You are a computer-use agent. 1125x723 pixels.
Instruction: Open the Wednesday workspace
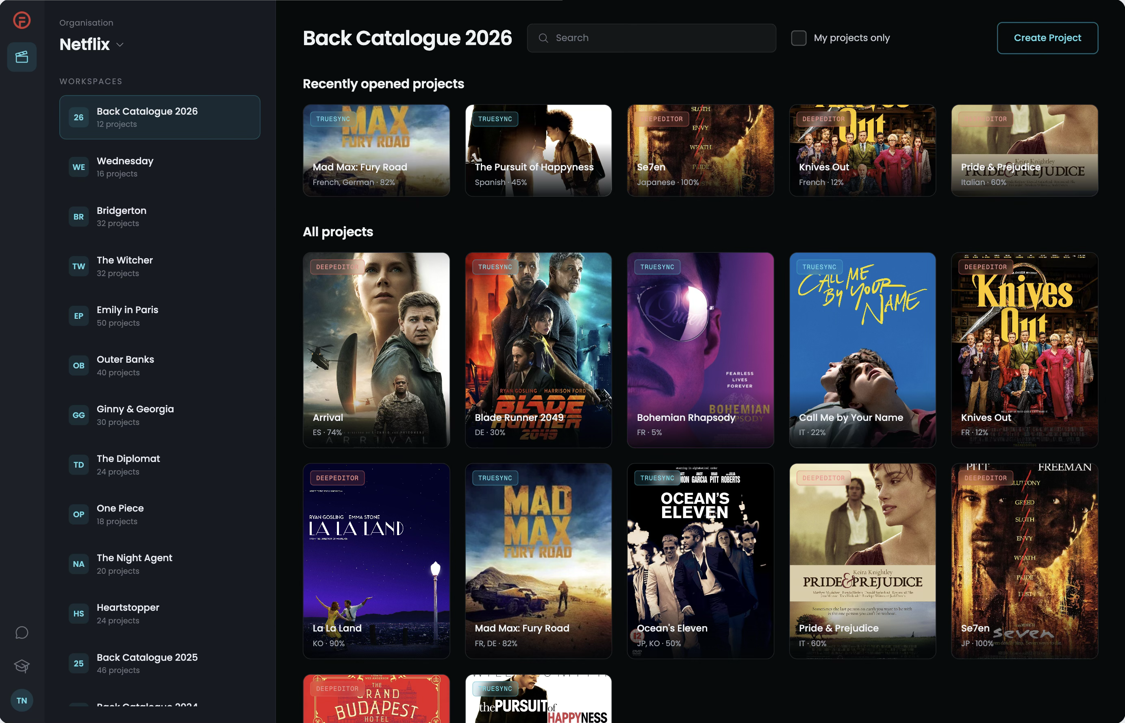(x=159, y=167)
